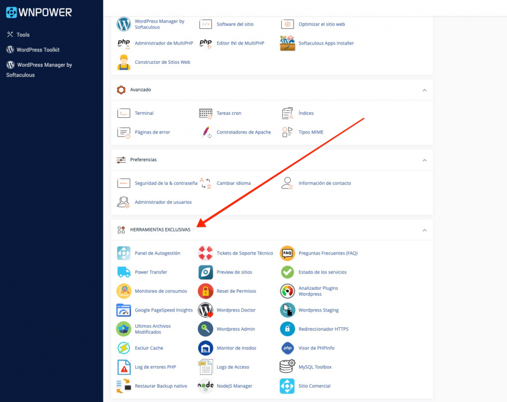Click the Controladores de Apache feather icon
The image size is (507, 402).
pyautogui.click(x=206, y=133)
